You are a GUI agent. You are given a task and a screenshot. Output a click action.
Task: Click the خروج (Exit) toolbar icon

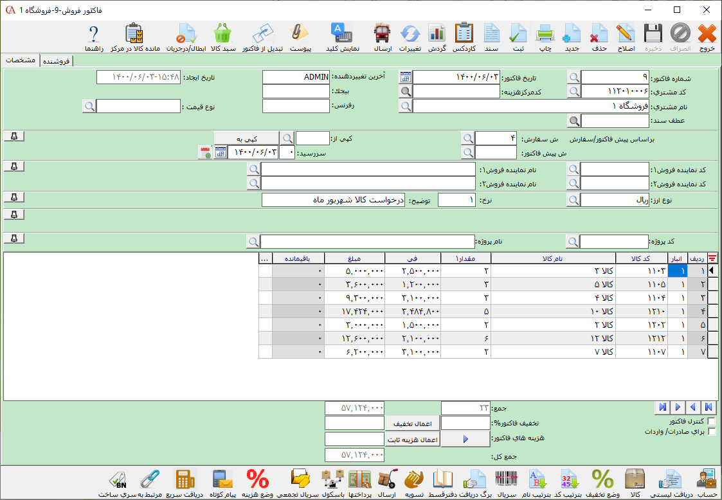[x=707, y=33]
